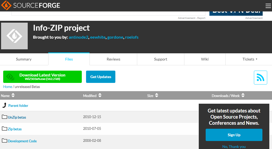Click the VPN deal advertisement banner
This screenshot has width=272, height=149.
[x=236, y=14]
